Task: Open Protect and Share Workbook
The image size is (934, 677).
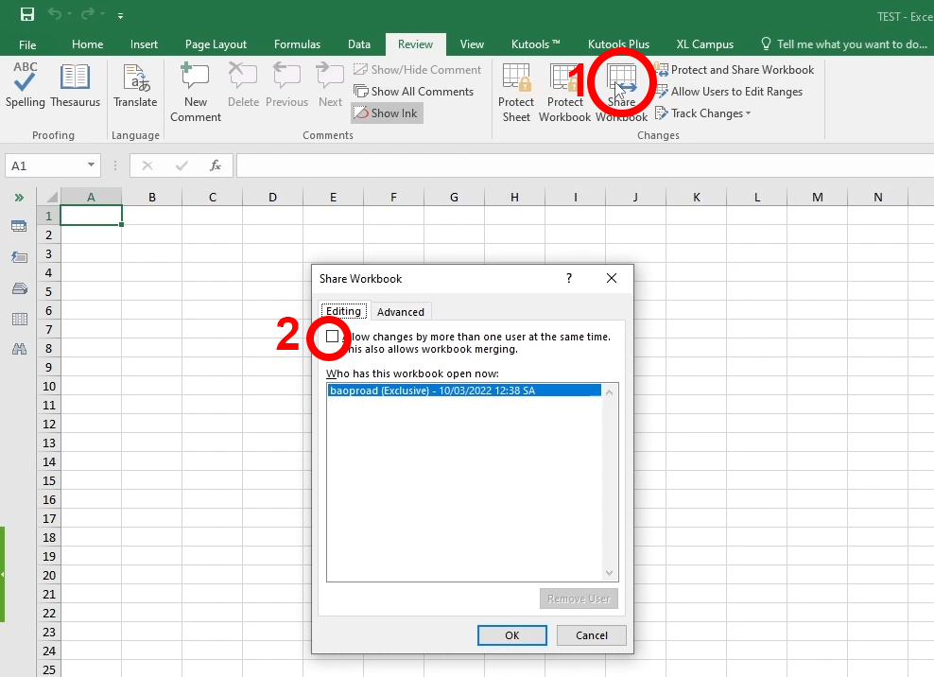Action: (x=736, y=69)
